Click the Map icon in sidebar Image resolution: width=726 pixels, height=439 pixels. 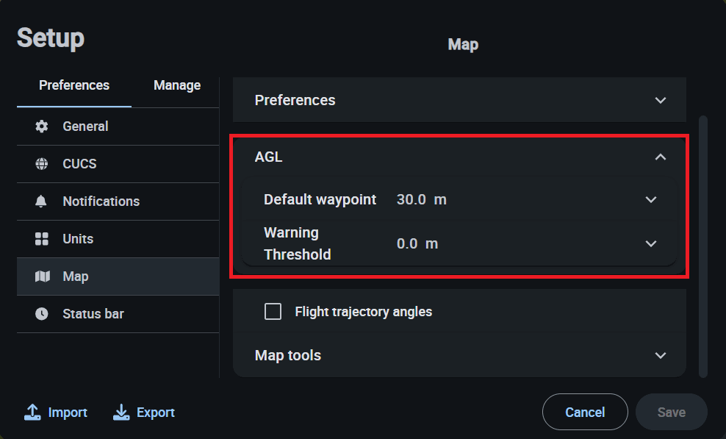[x=42, y=276]
